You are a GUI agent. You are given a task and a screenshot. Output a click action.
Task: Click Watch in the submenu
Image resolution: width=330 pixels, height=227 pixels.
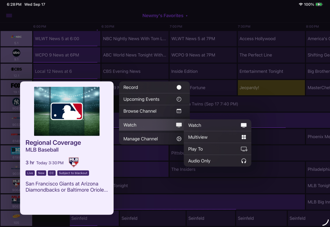click(x=218, y=125)
